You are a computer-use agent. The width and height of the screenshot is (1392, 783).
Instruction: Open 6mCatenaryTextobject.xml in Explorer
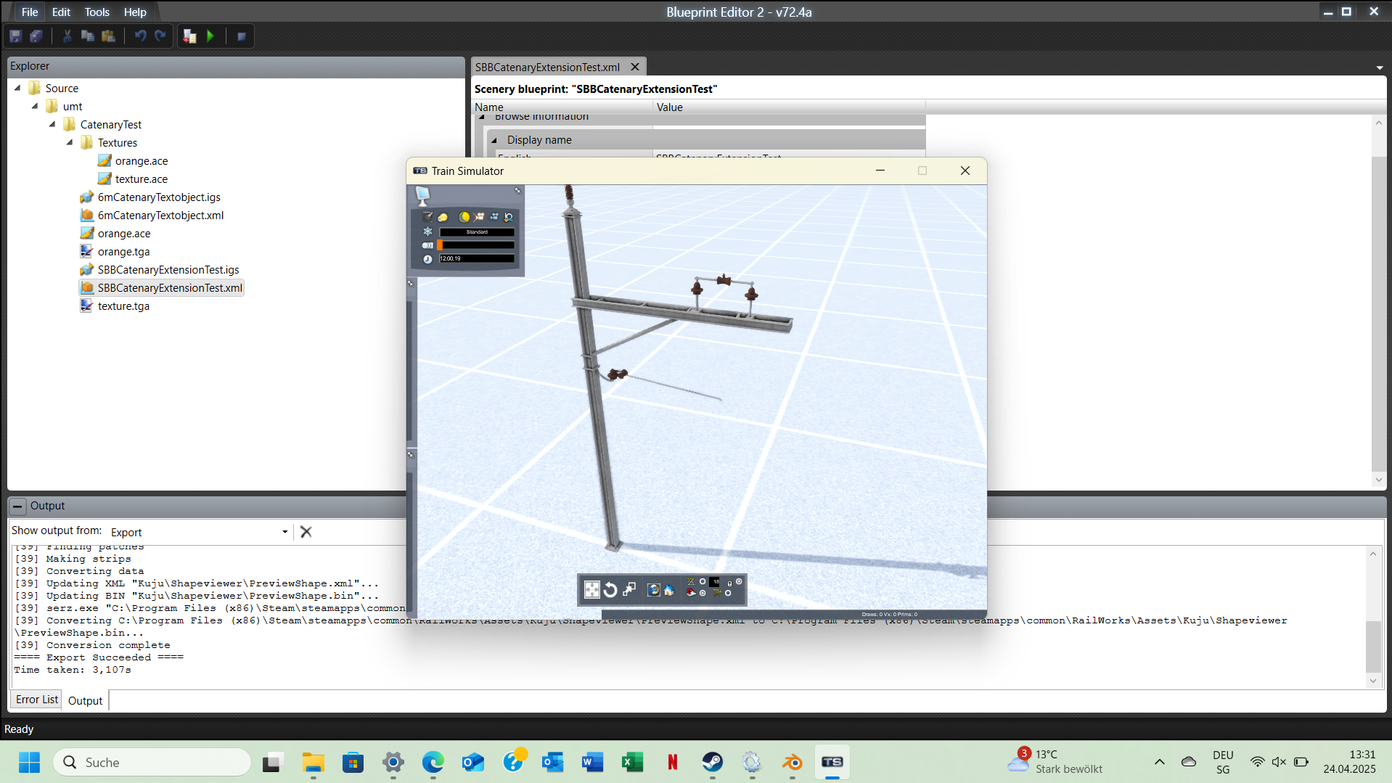(160, 216)
